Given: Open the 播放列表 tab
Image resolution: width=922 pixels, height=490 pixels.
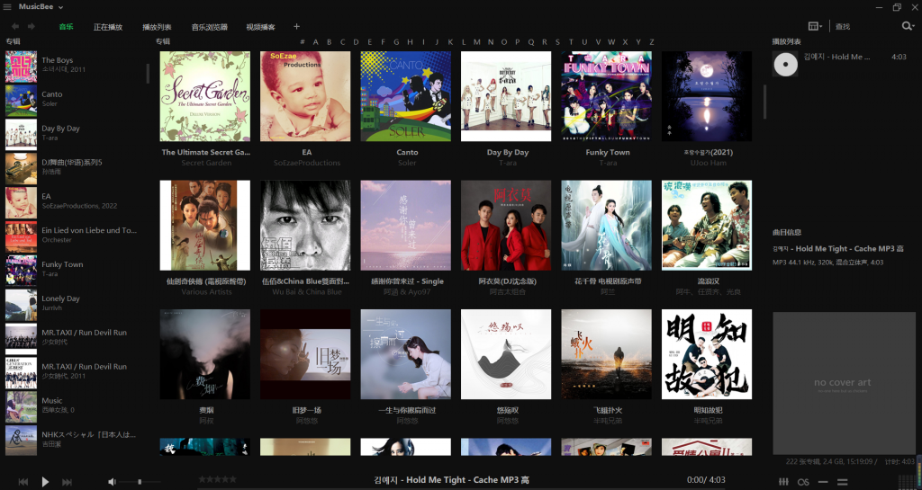Looking at the screenshot, I should (x=157, y=27).
